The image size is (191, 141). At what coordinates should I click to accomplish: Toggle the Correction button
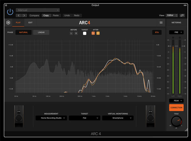(176, 108)
